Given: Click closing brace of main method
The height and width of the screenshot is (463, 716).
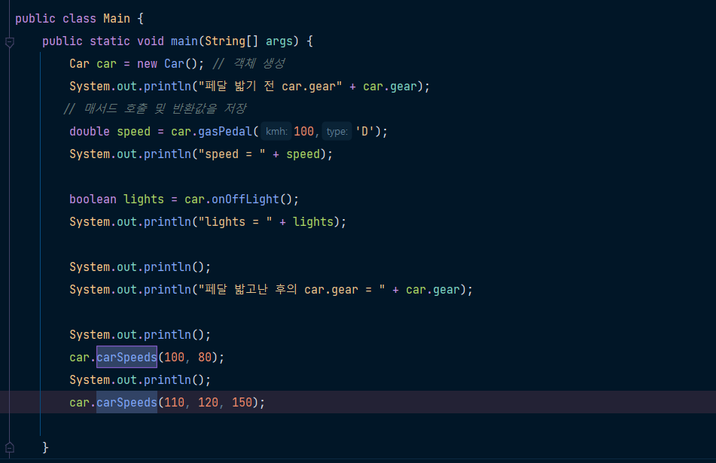Looking at the screenshot, I should point(45,447).
